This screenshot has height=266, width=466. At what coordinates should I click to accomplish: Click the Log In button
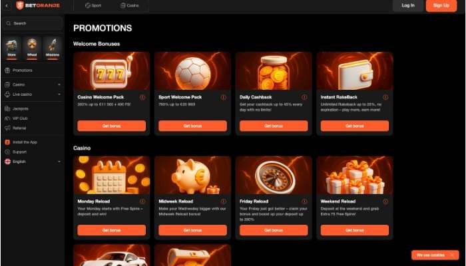tap(408, 5)
